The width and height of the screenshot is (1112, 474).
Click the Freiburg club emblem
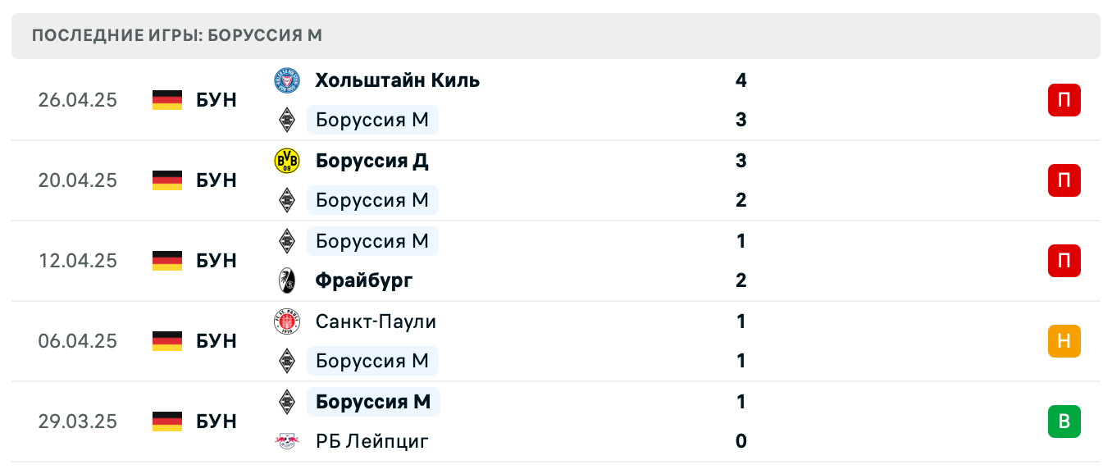[288, 280]
